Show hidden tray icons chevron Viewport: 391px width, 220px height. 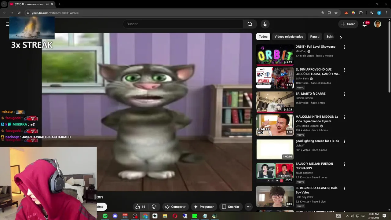(x=347, y=216)
